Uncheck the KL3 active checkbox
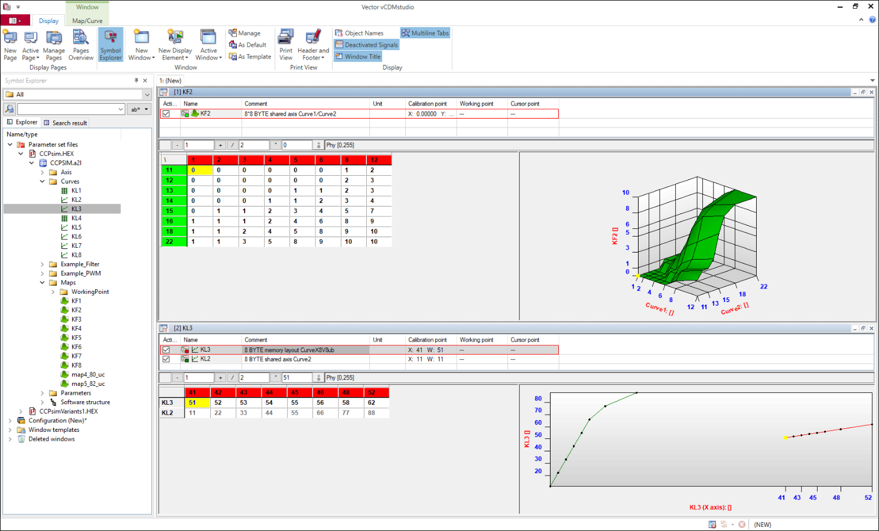Screen dimensions: 879x531 pos(166,350)
